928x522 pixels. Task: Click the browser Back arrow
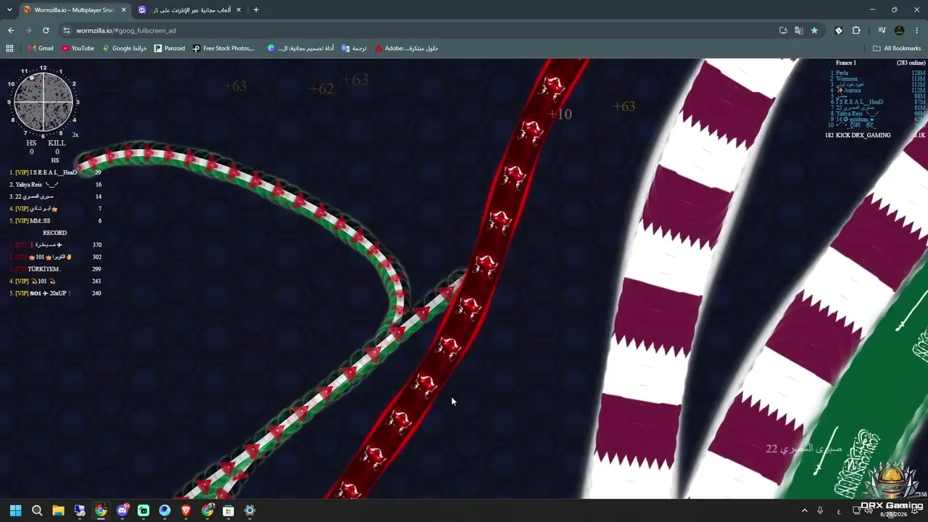click(x=11, y=30)
